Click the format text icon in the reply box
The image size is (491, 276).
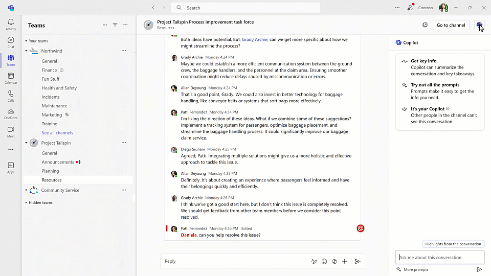pos(314,261)
